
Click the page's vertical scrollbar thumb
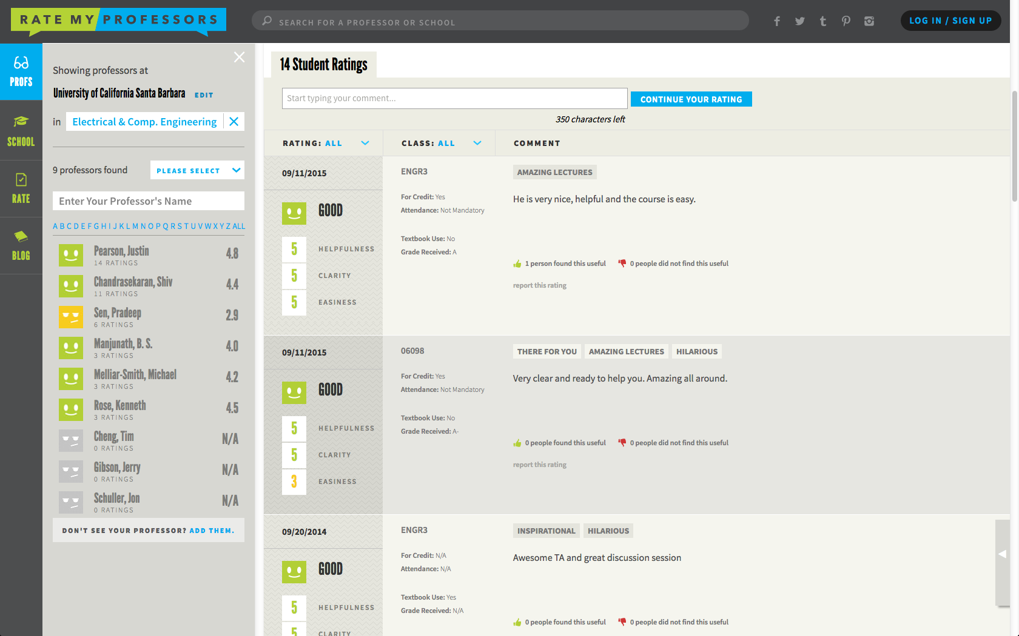click(1014, 145)
